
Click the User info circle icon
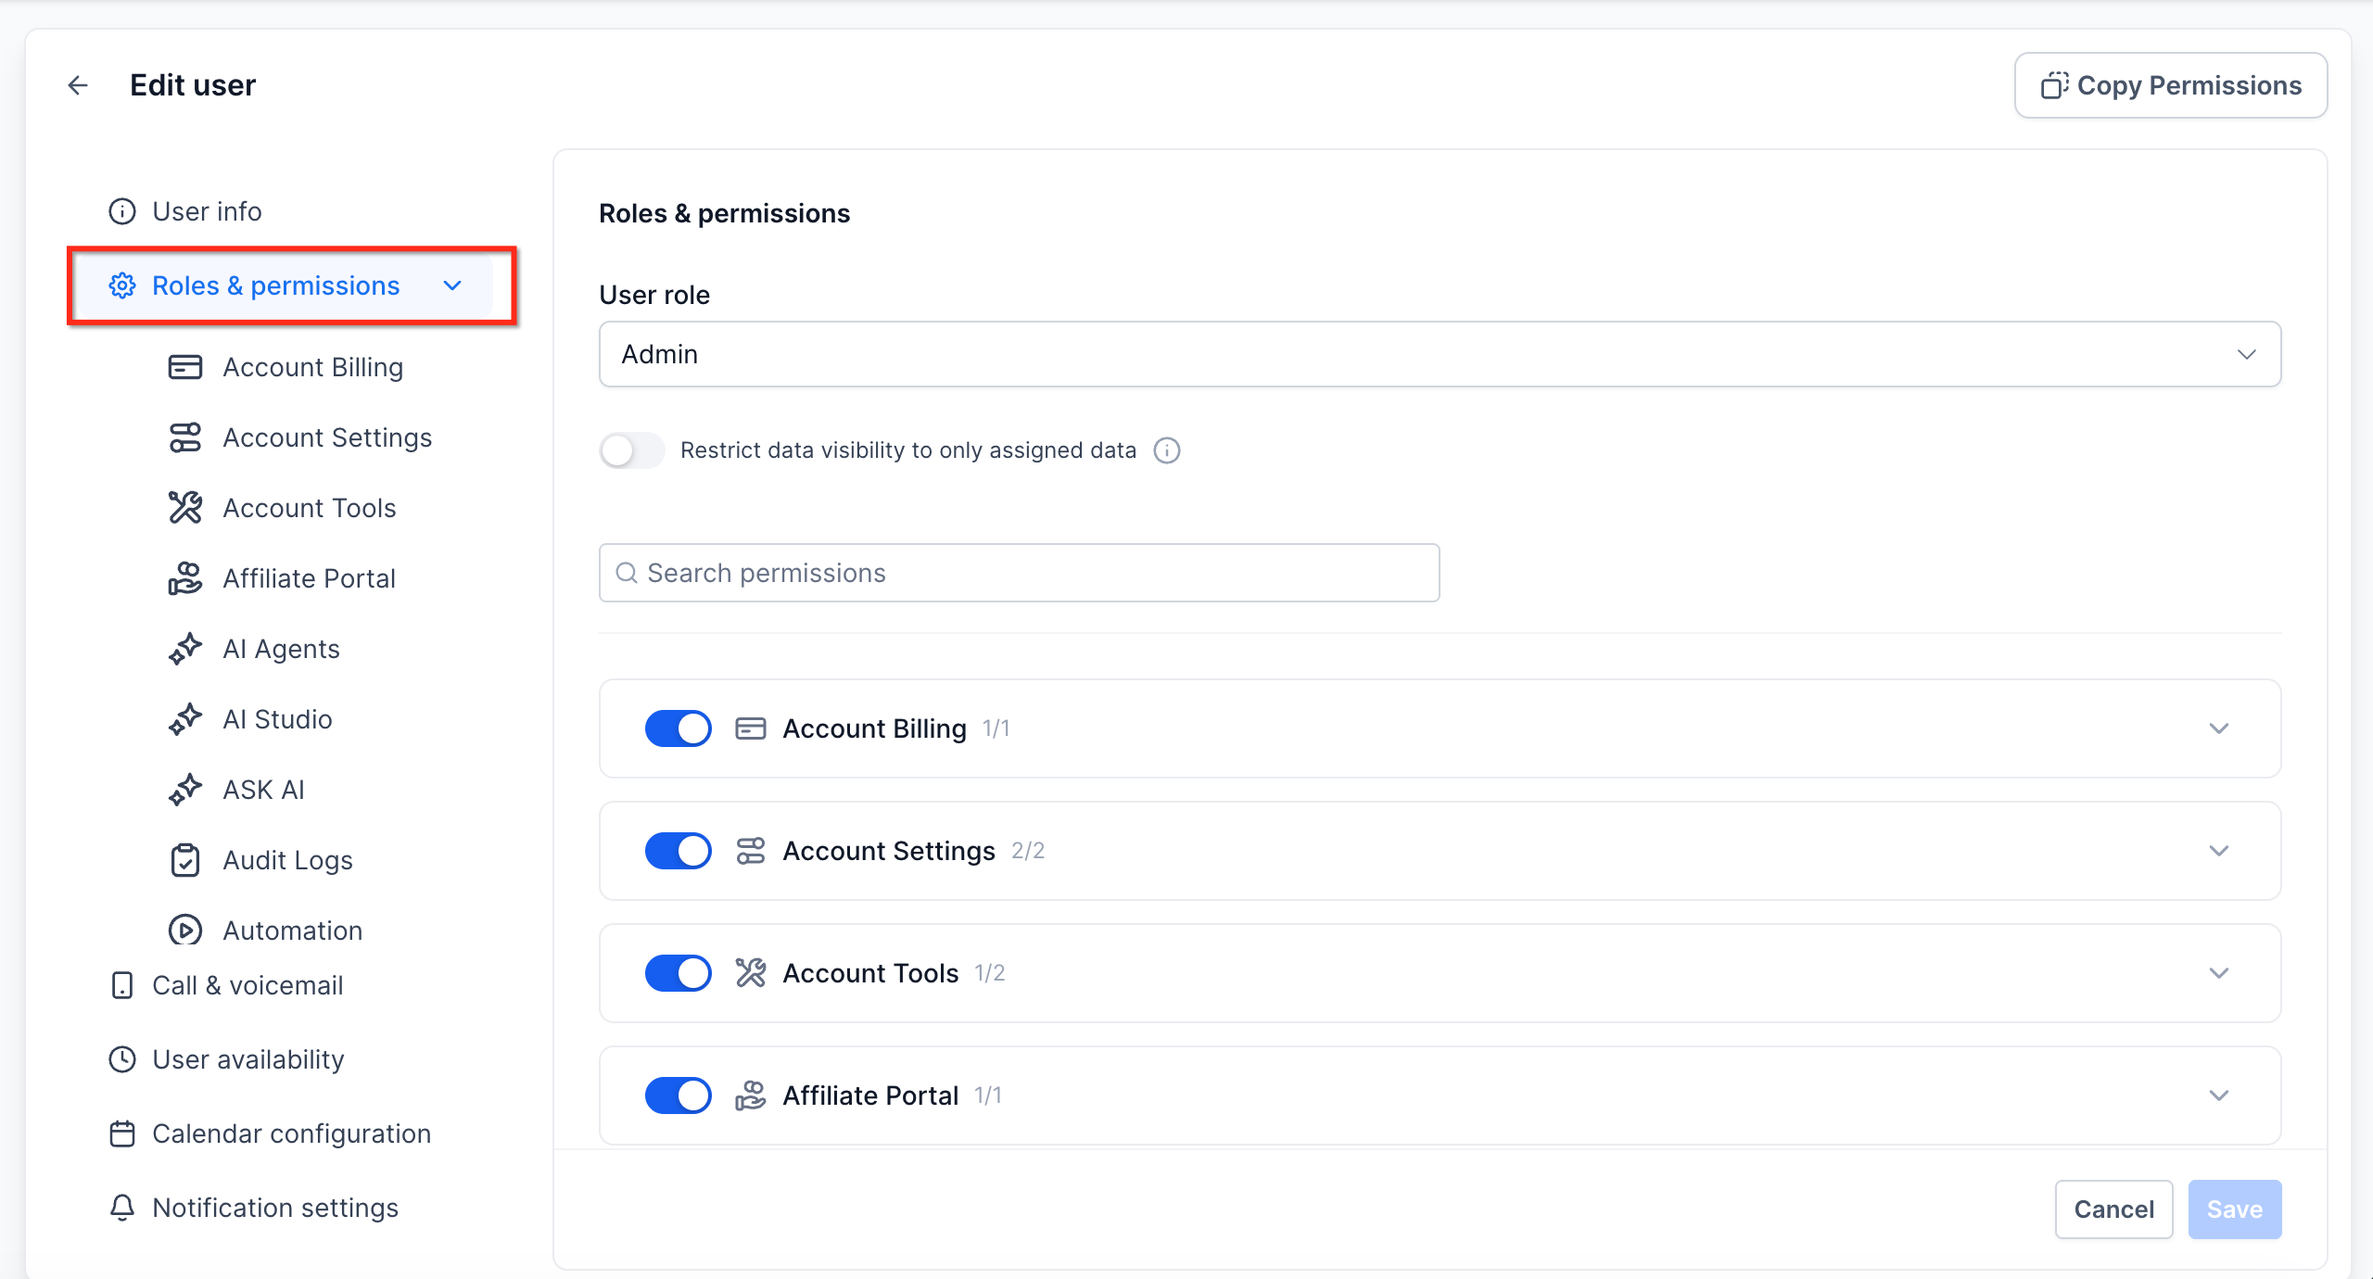pyautogui.click(x=122, y=211)
